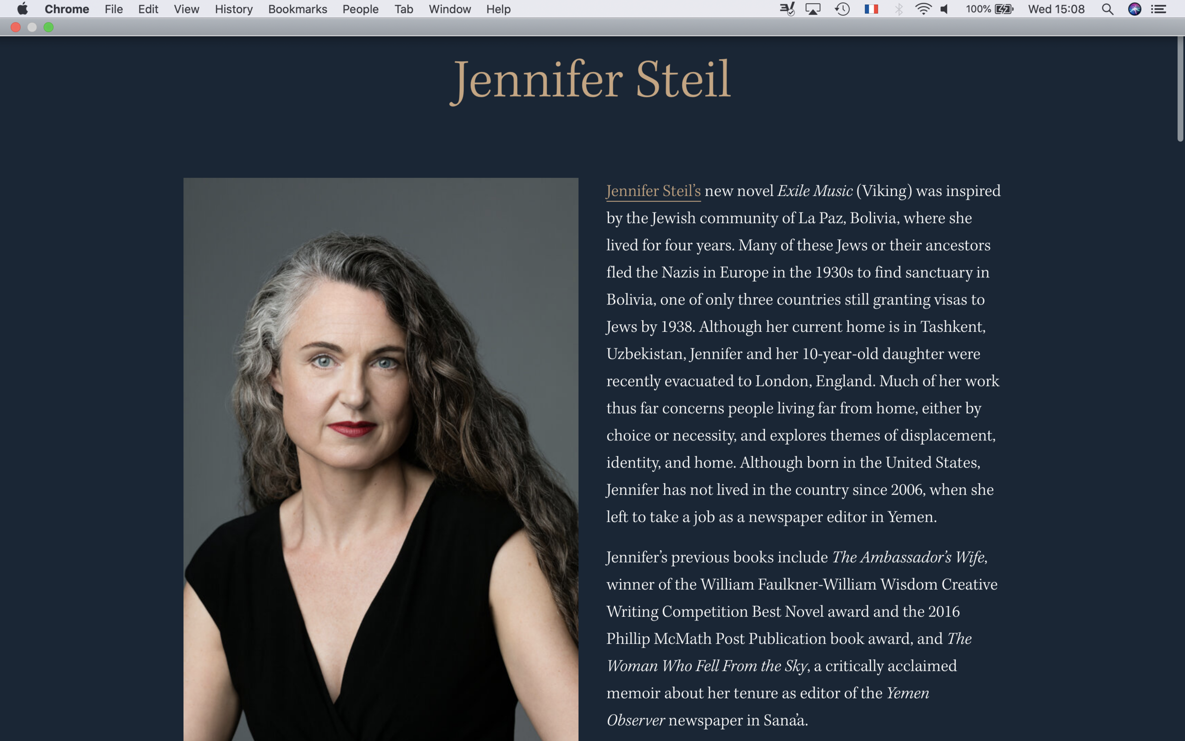Follow the Jennifer Steil's hyperlink
The width and height of the screenshot is (1185, 741).
point(654,191)
